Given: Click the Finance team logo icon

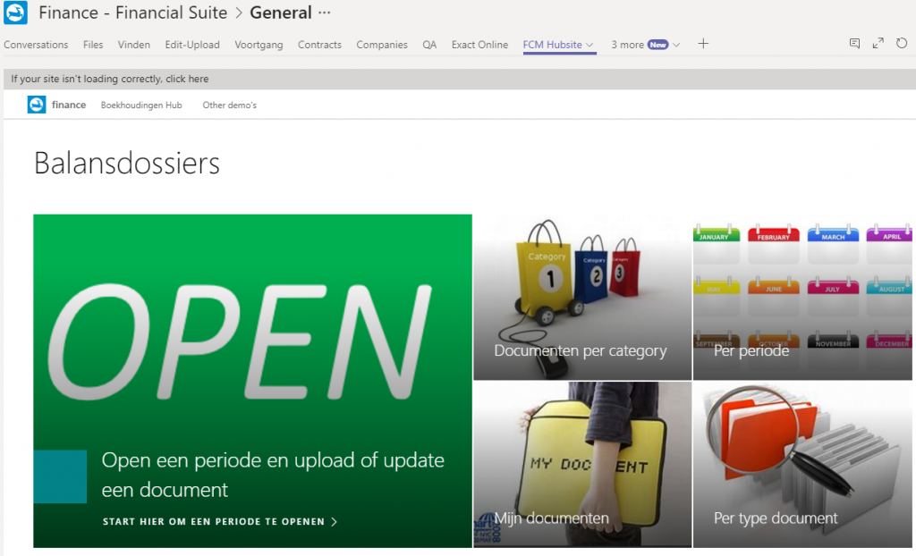Looking at the screenshot, I should pyautogui.click(x=15, y=13).
